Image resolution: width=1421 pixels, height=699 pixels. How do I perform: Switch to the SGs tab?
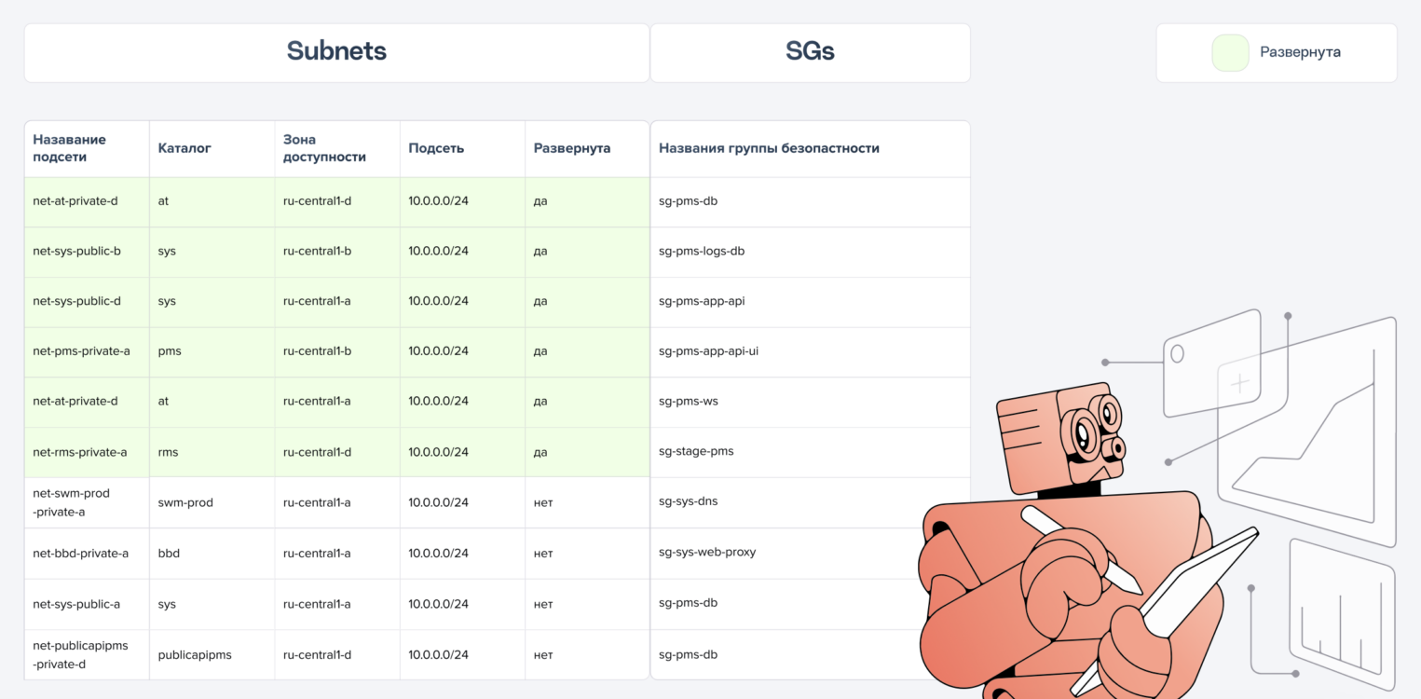click(810, 52)
